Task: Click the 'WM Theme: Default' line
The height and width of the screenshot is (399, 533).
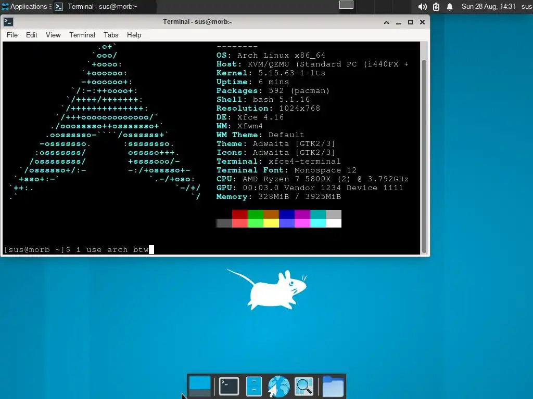Action: [260, 135]
